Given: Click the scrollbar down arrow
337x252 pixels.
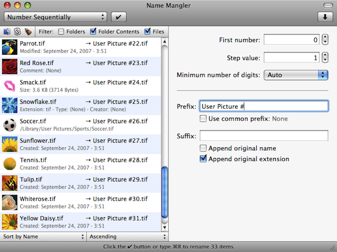Looking at the screenshot, I should coord(165,227).
